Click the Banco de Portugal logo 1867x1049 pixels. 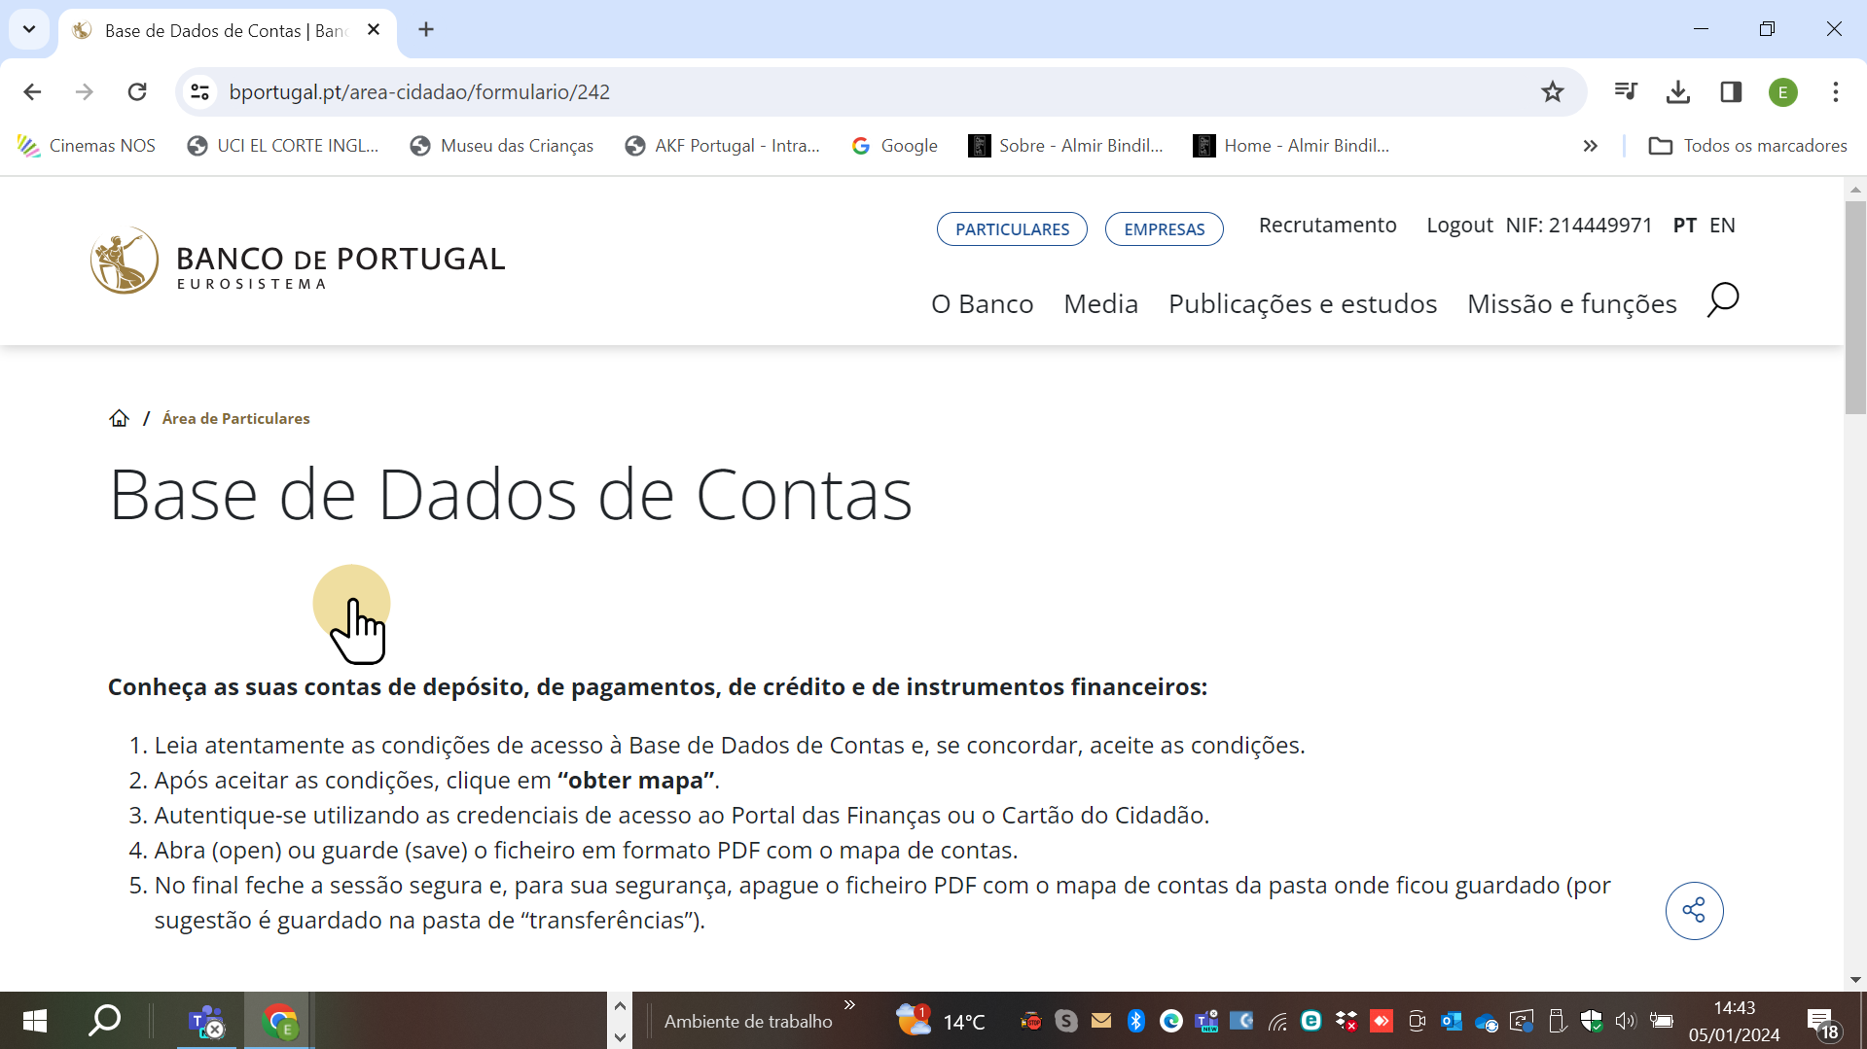[298, 261]
